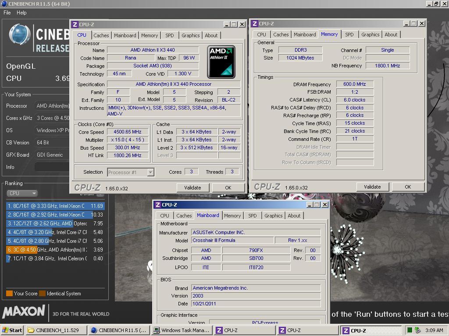Image resolution: width=449 pixels, height=336 pixels.
Task: Open CINEBENCH_11.529 folder taskbar item
Action: point(56,330)
